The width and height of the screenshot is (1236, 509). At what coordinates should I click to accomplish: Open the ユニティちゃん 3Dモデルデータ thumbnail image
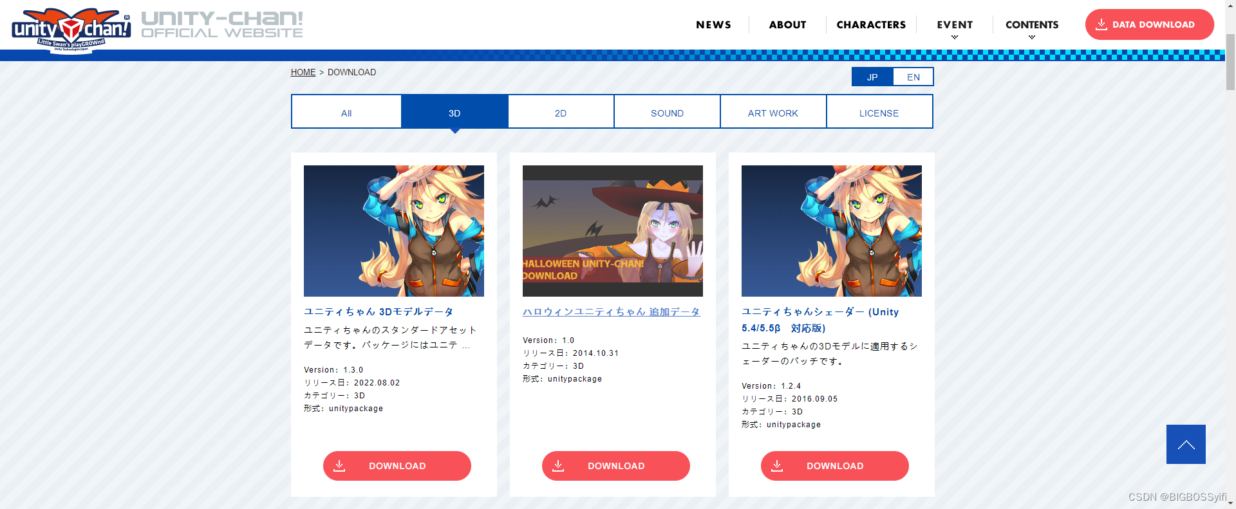pos(394,231)
